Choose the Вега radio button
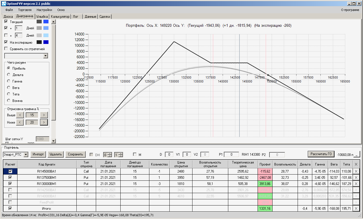The image size is (363, 219). tap(9, 88)
